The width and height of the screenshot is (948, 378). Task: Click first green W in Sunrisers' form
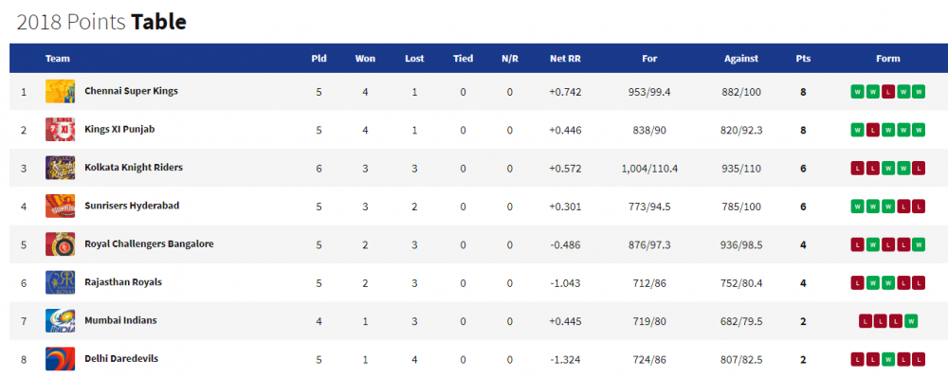pyautogui.click(x=857, y=207)
